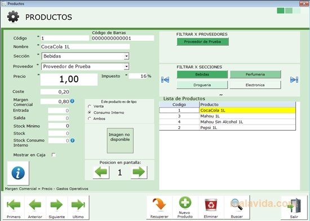The height and width of the screenshot is (221, 310).
Task: Filter by Bebidas section
Action: (202, 74)
